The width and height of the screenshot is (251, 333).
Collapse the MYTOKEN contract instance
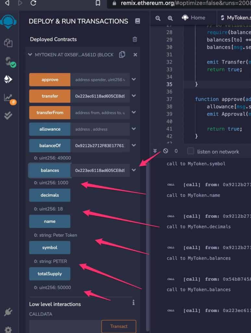[30, 55]
